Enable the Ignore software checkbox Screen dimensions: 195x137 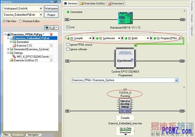pyautogui.click(x=68, y=49)
